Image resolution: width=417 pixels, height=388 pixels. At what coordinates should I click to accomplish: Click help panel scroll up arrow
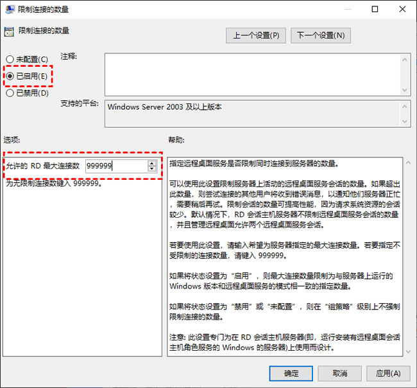pos(408,163)
